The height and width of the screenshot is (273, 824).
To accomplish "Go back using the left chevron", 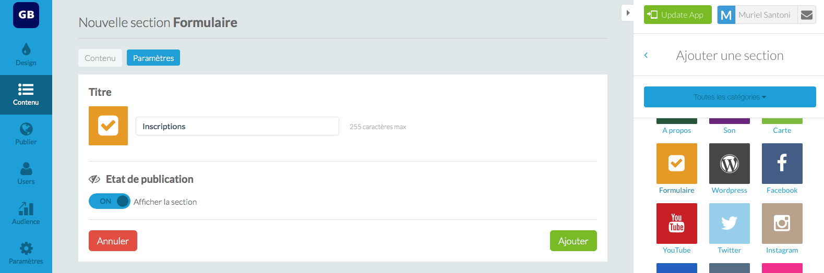I will point(646,55).
